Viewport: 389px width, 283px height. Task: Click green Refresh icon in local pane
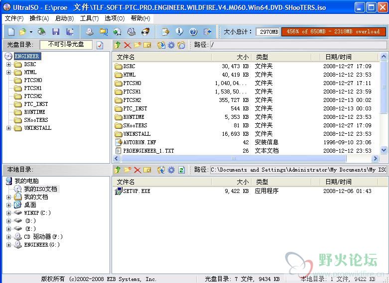181,170
